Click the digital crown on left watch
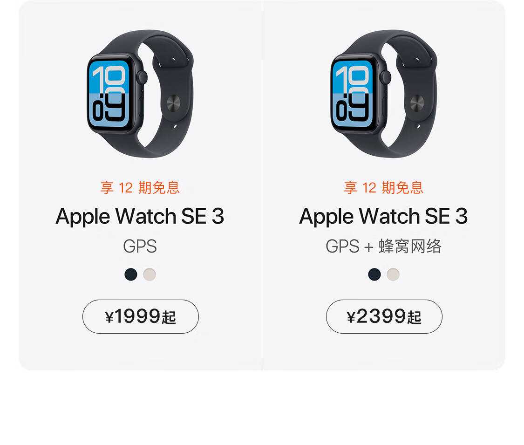This screenshot has height=445, width=524. (x=143, y=77)
